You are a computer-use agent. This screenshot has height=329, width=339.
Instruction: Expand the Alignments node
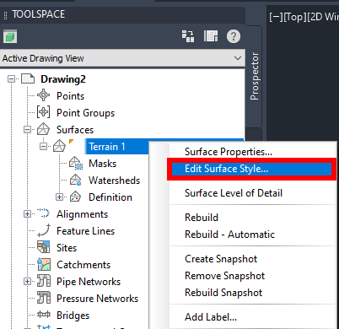pos(27,214)
